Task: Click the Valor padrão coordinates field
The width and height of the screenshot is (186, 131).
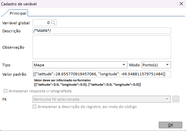Action: coord(102,74)
